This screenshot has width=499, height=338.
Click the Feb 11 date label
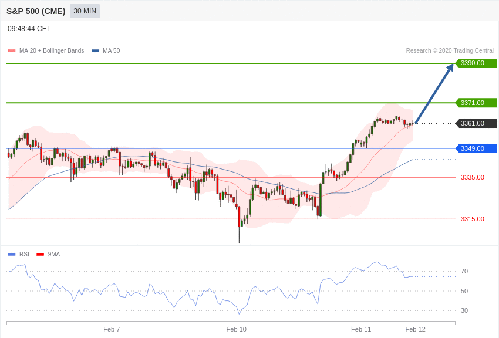[361, 329]
